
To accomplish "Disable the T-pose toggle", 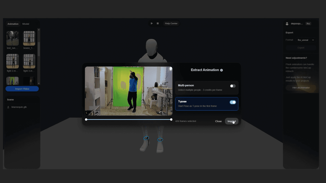I will tap(233, 102).
